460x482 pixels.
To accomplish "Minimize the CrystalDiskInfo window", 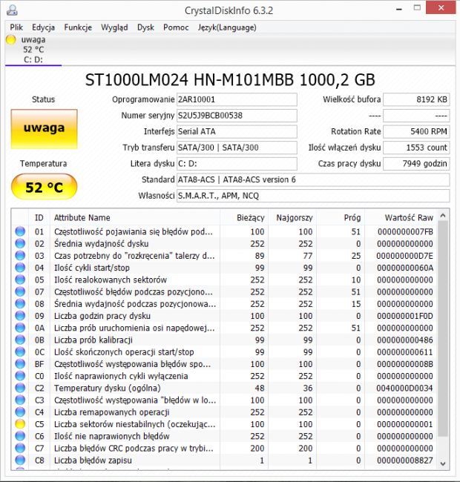I will tap(399, 9).
